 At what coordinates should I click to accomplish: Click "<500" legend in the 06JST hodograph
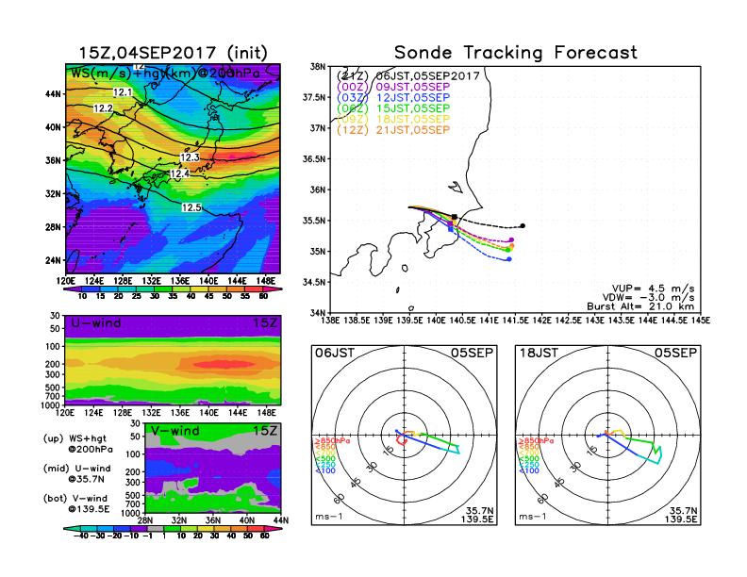tap(324, 459)
